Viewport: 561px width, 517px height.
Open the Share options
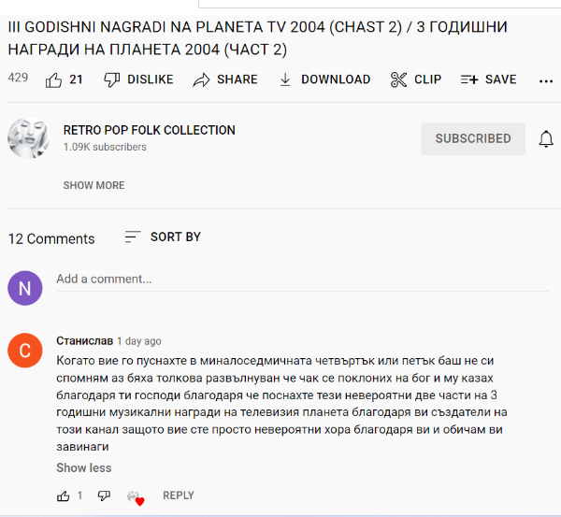[x=225, y=79]
